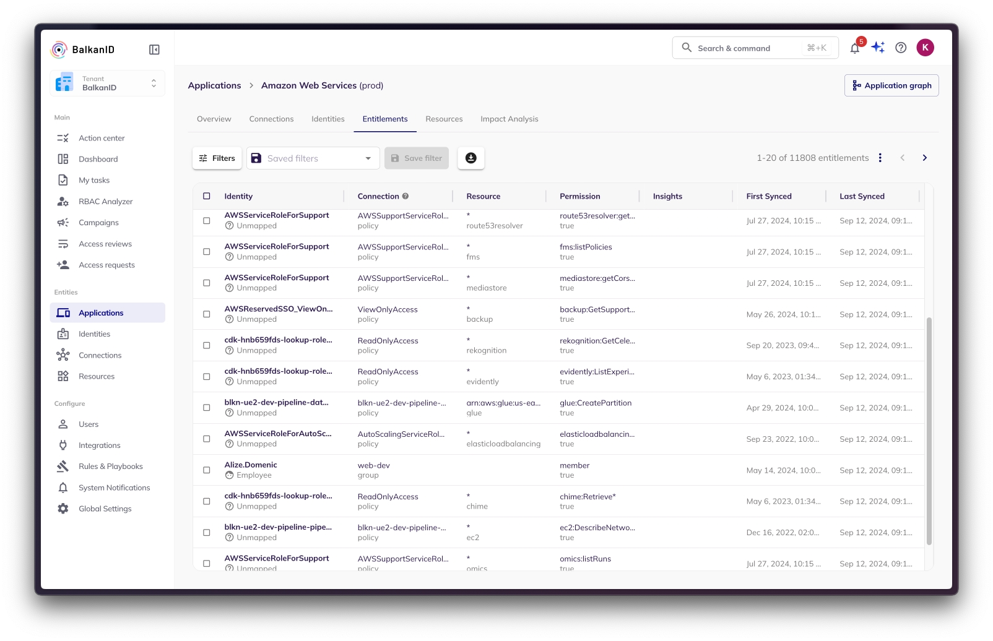Click the Search & command field
The width and height of the screenshot is (993, 641).
(755, 48)
